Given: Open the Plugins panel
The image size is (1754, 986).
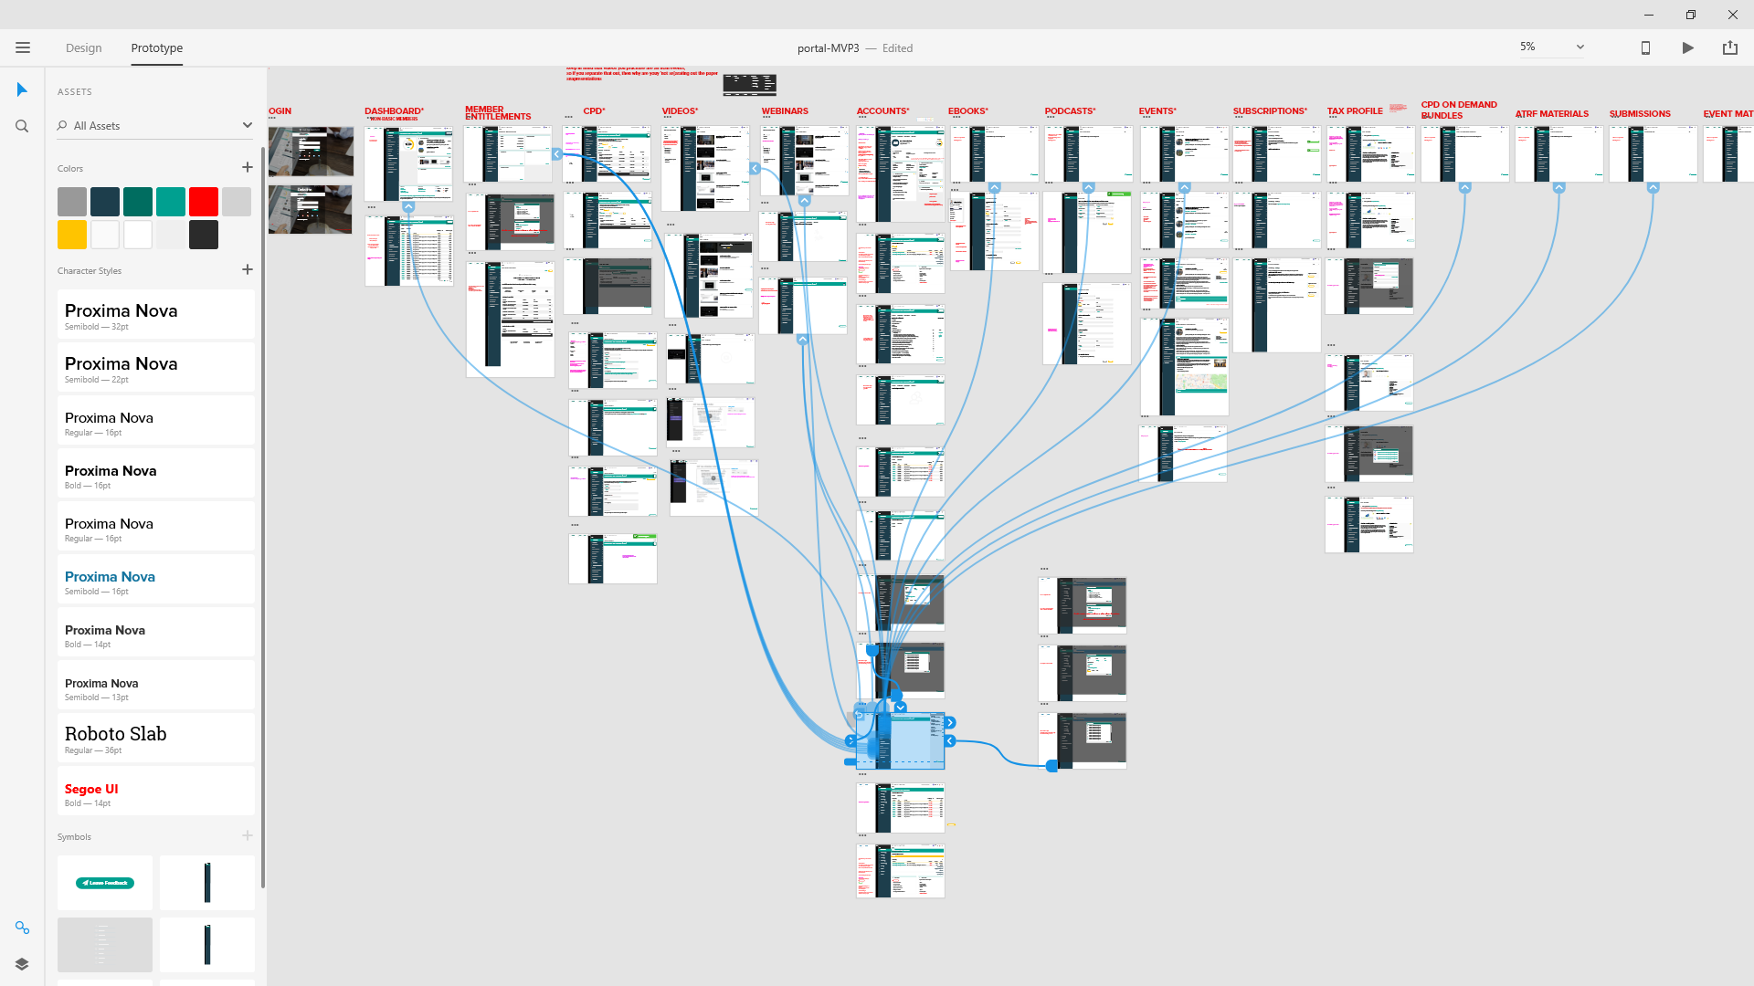Looking at the screenshot, I should click(22, 928).
